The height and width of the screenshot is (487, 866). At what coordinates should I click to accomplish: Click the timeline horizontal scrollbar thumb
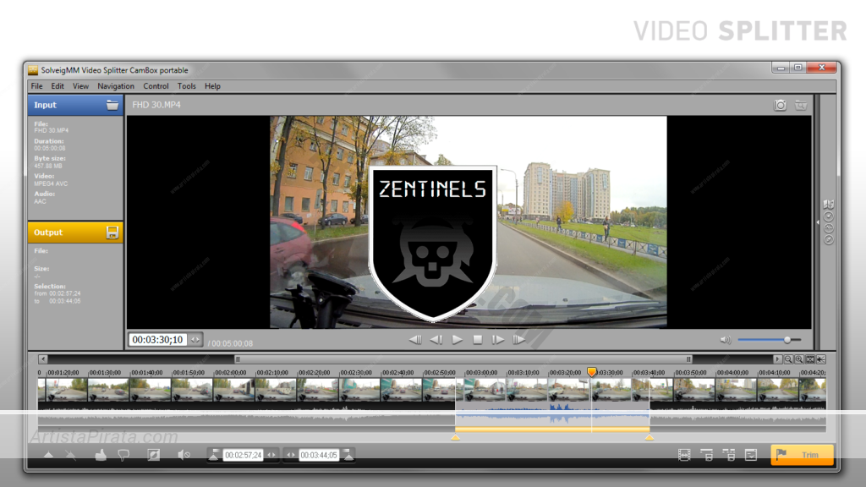point(463,359)
